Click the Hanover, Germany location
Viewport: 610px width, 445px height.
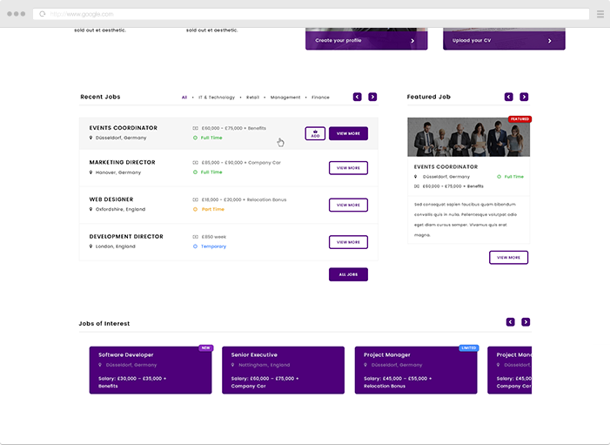[x=118, y=172]
